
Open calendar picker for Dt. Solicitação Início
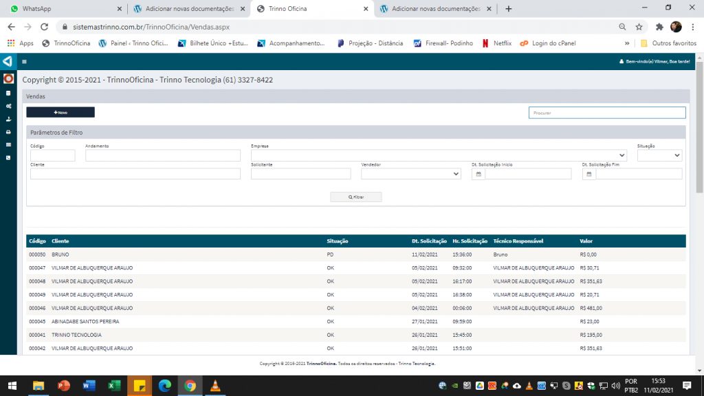coord(478,175)
